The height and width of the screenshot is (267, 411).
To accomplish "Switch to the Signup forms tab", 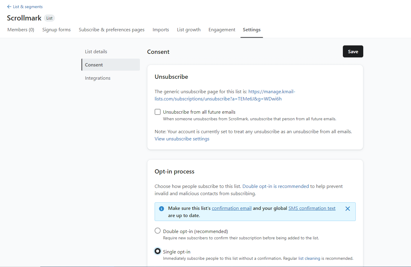I will tap(56, 30).
